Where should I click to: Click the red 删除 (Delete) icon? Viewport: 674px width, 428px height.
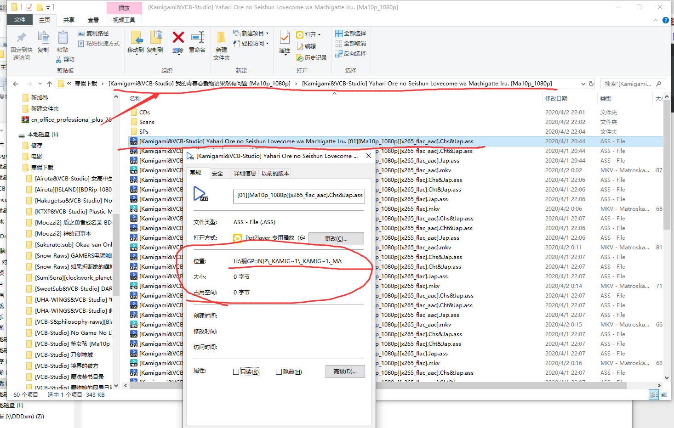coord(178,37)
